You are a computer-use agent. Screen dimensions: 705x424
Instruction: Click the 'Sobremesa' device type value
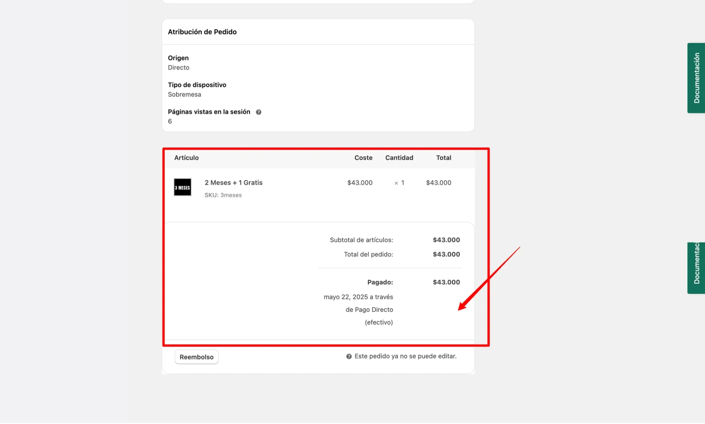click(x=184, y=94)
